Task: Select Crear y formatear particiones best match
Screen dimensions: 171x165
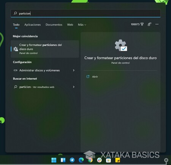Action: click(x=45, y=49)
